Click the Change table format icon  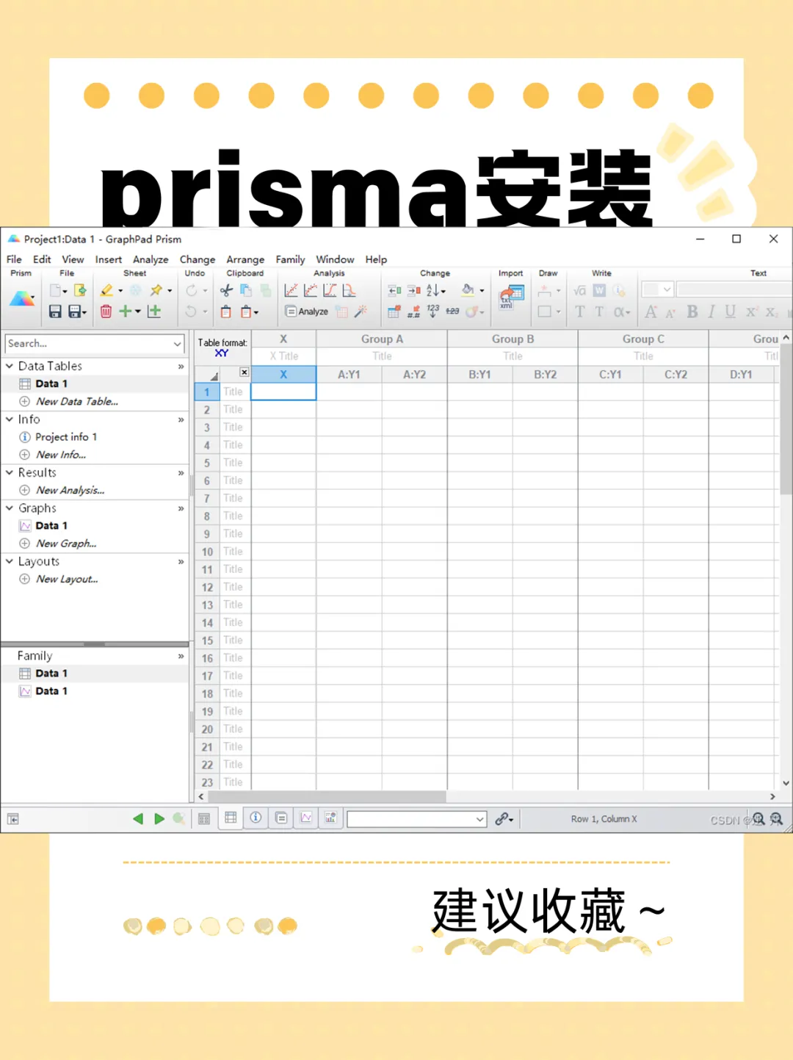click(x=394, y=311)
